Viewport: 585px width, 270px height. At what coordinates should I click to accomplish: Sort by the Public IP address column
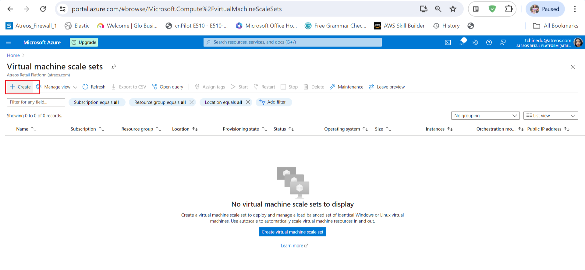548,129
